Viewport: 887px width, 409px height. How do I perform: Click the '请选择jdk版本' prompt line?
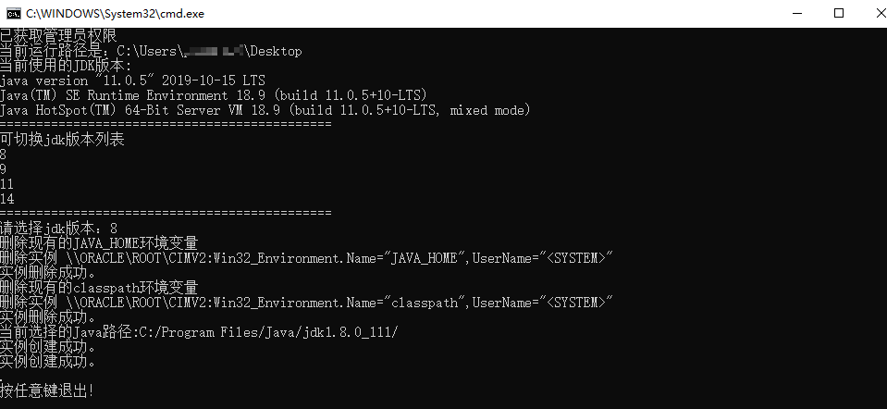[x=58, y=229]
